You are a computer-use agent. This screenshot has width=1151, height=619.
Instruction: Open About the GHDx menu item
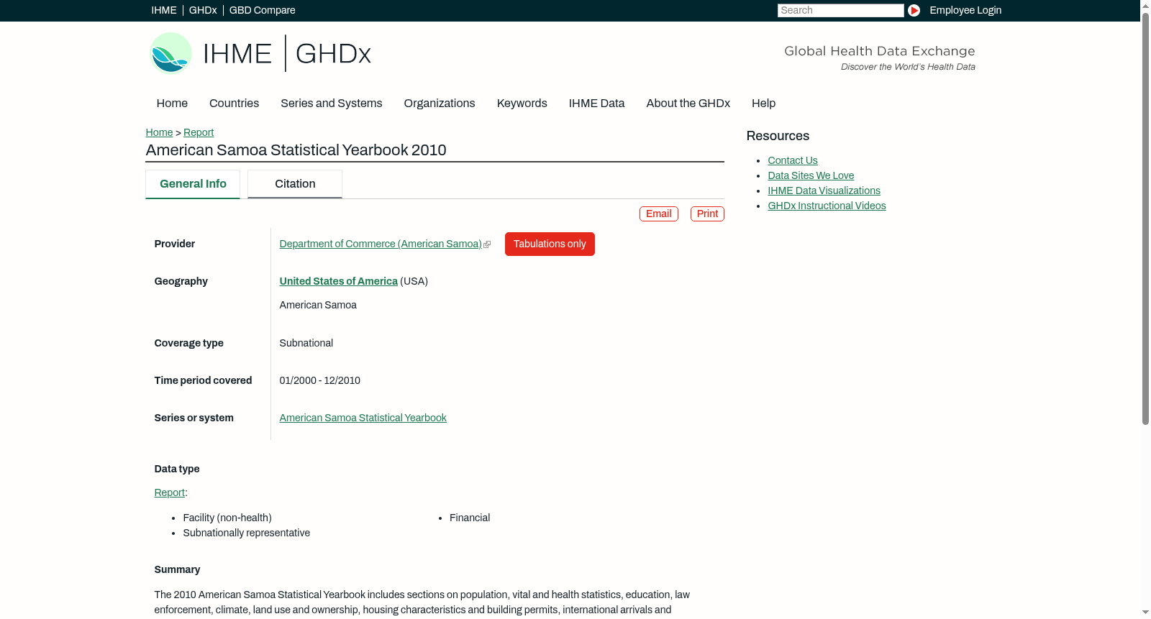[688, 104]
